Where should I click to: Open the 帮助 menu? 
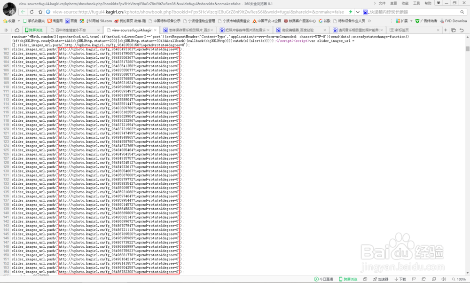tap(428, 3)
